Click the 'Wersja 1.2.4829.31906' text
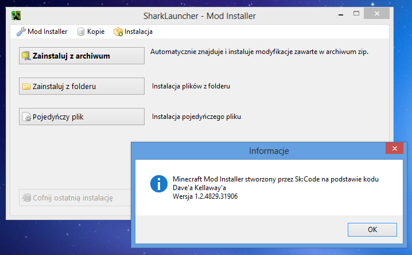 [205, 196]
